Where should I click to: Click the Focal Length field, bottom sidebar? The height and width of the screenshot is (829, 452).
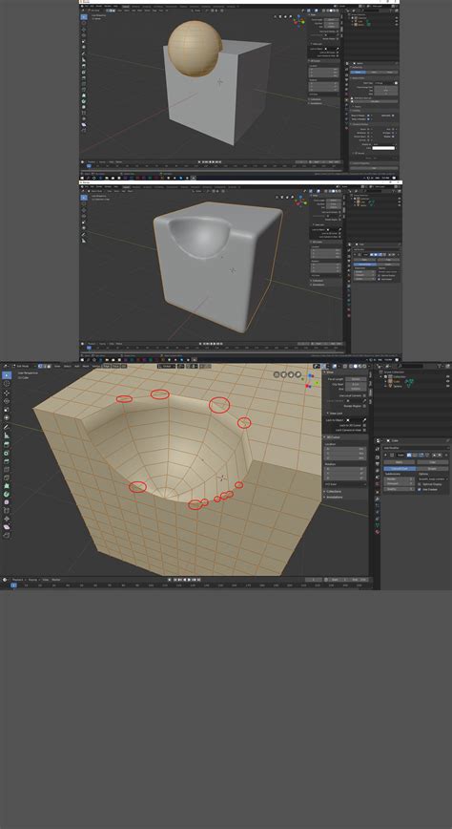356,379
